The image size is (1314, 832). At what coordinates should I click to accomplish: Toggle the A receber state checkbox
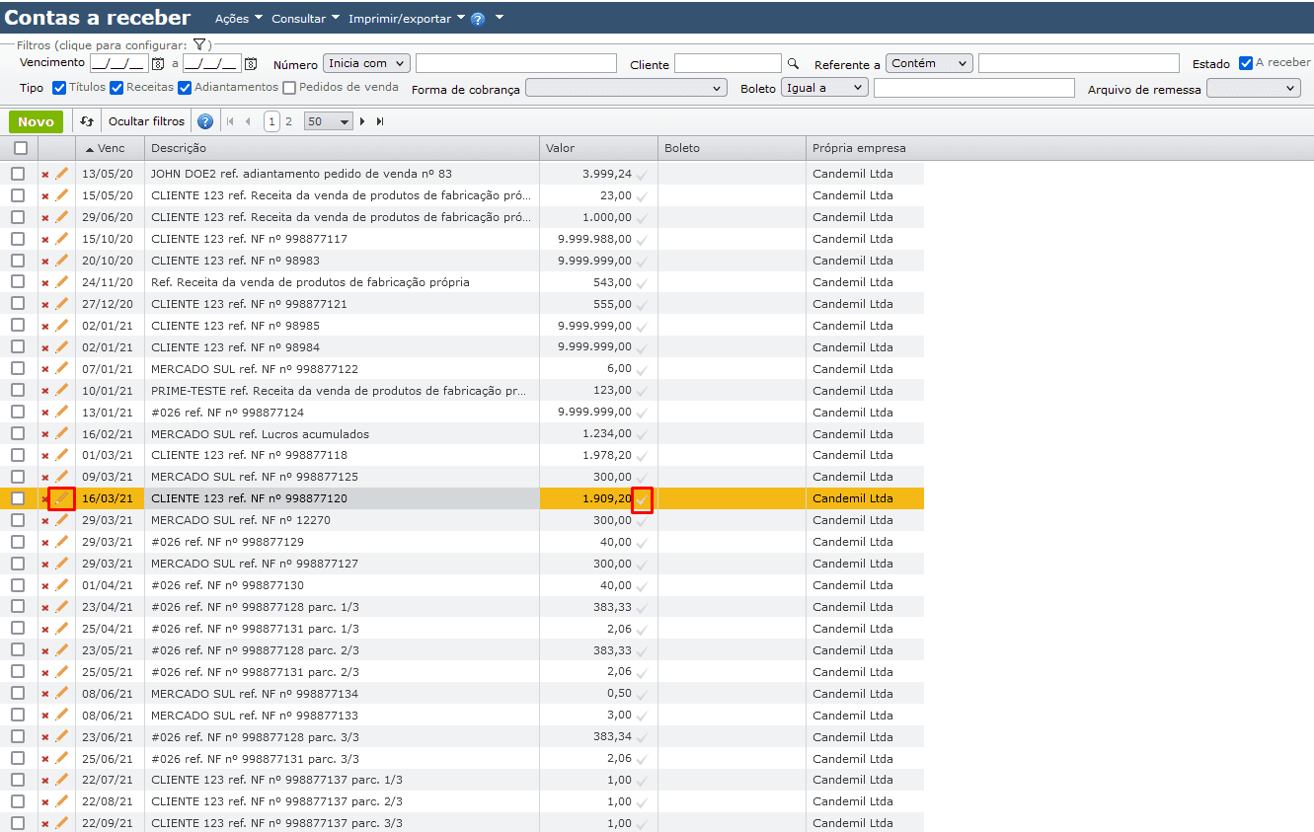(1246, 63)
